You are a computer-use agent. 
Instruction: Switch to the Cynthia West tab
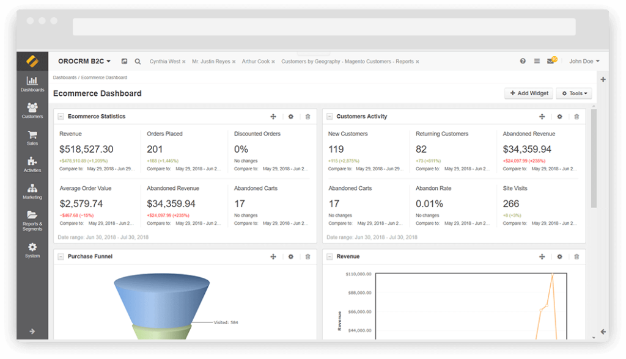[164, 61]
